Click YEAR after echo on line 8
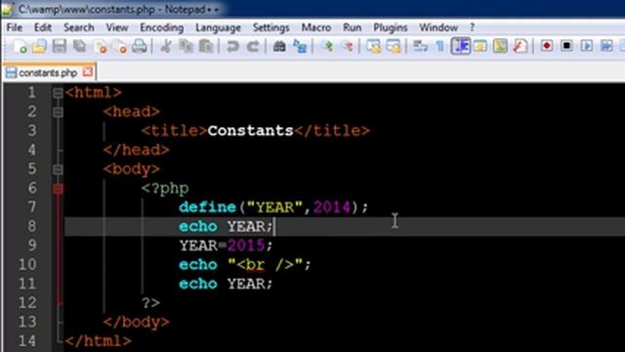The width and height of the screenshot is (625, 352). click(x=245, y=227)
